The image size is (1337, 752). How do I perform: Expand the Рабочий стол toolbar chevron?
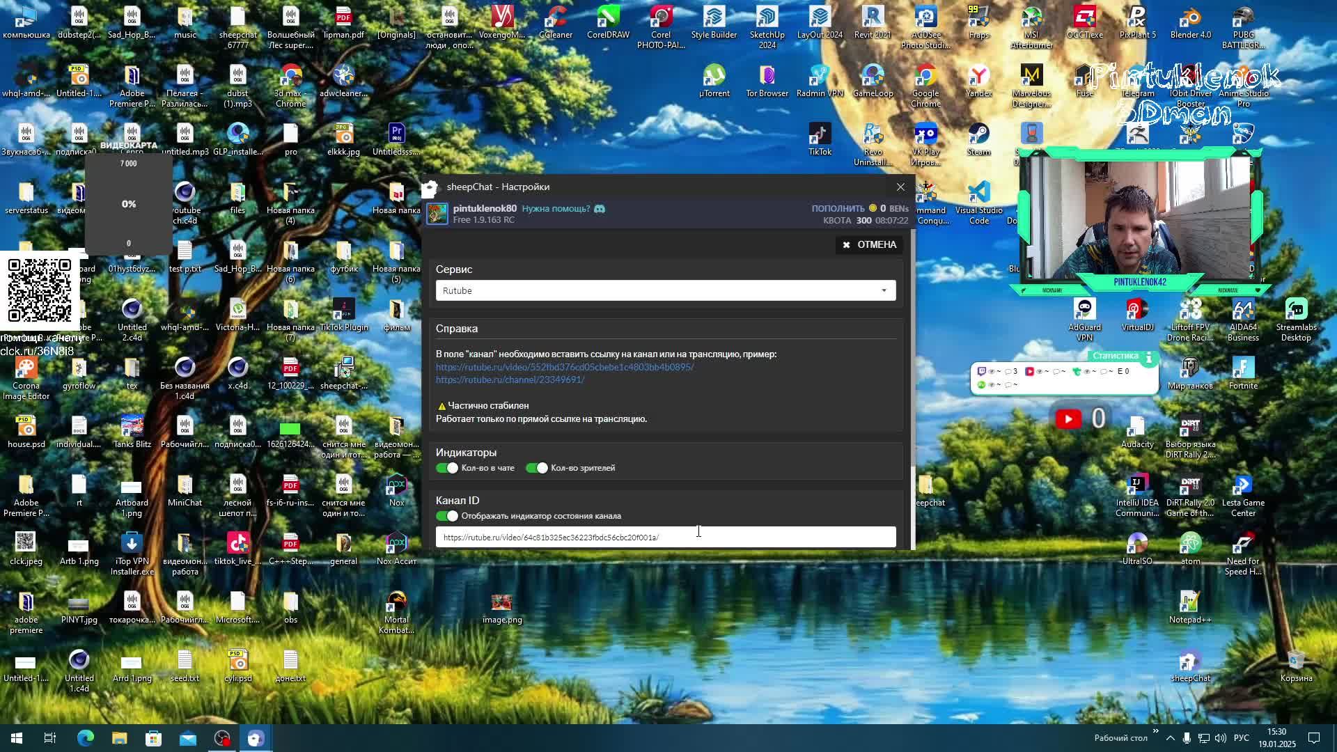point(1156,731)
